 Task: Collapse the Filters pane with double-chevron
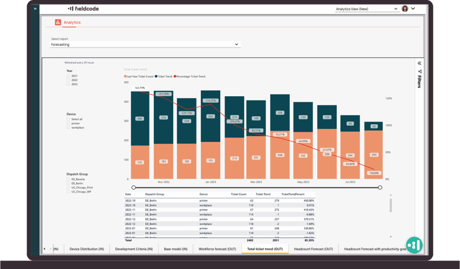[420, 63]
